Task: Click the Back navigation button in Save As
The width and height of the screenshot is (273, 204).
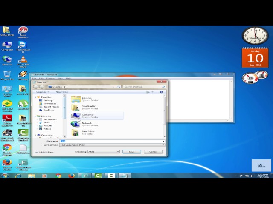Action: click(36, 87)
